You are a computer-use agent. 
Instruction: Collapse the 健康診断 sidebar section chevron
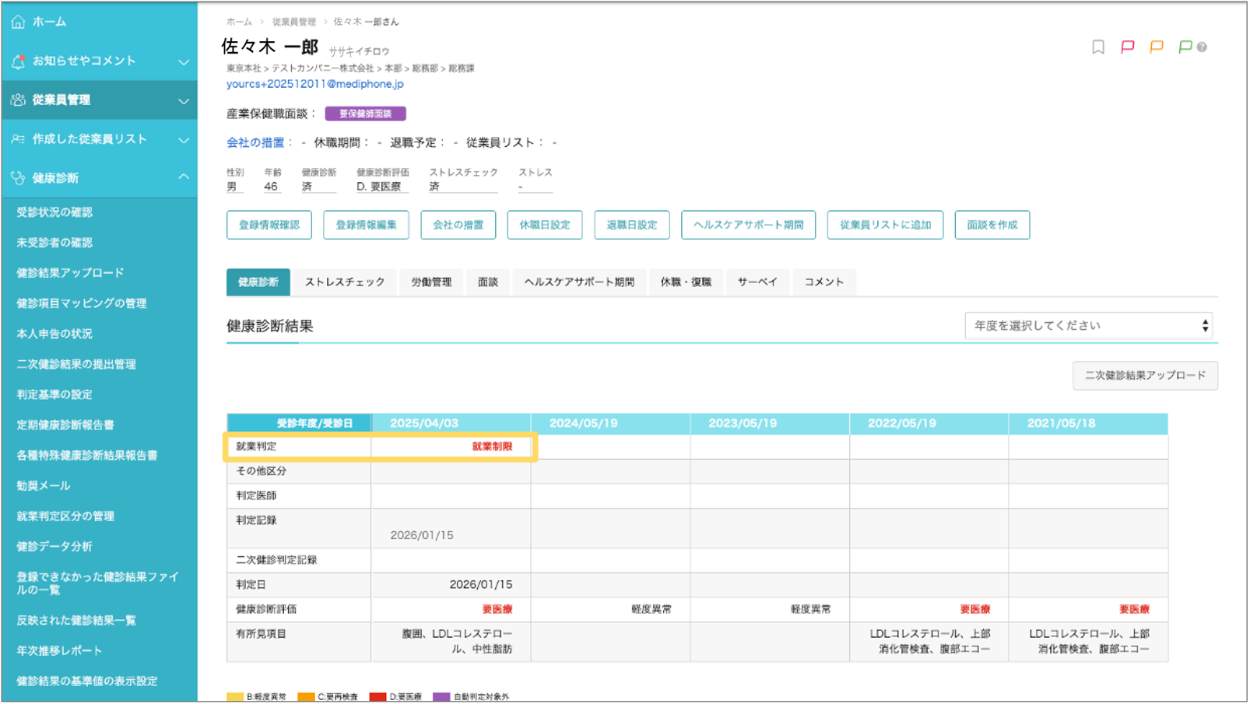(x=184, y=177)
